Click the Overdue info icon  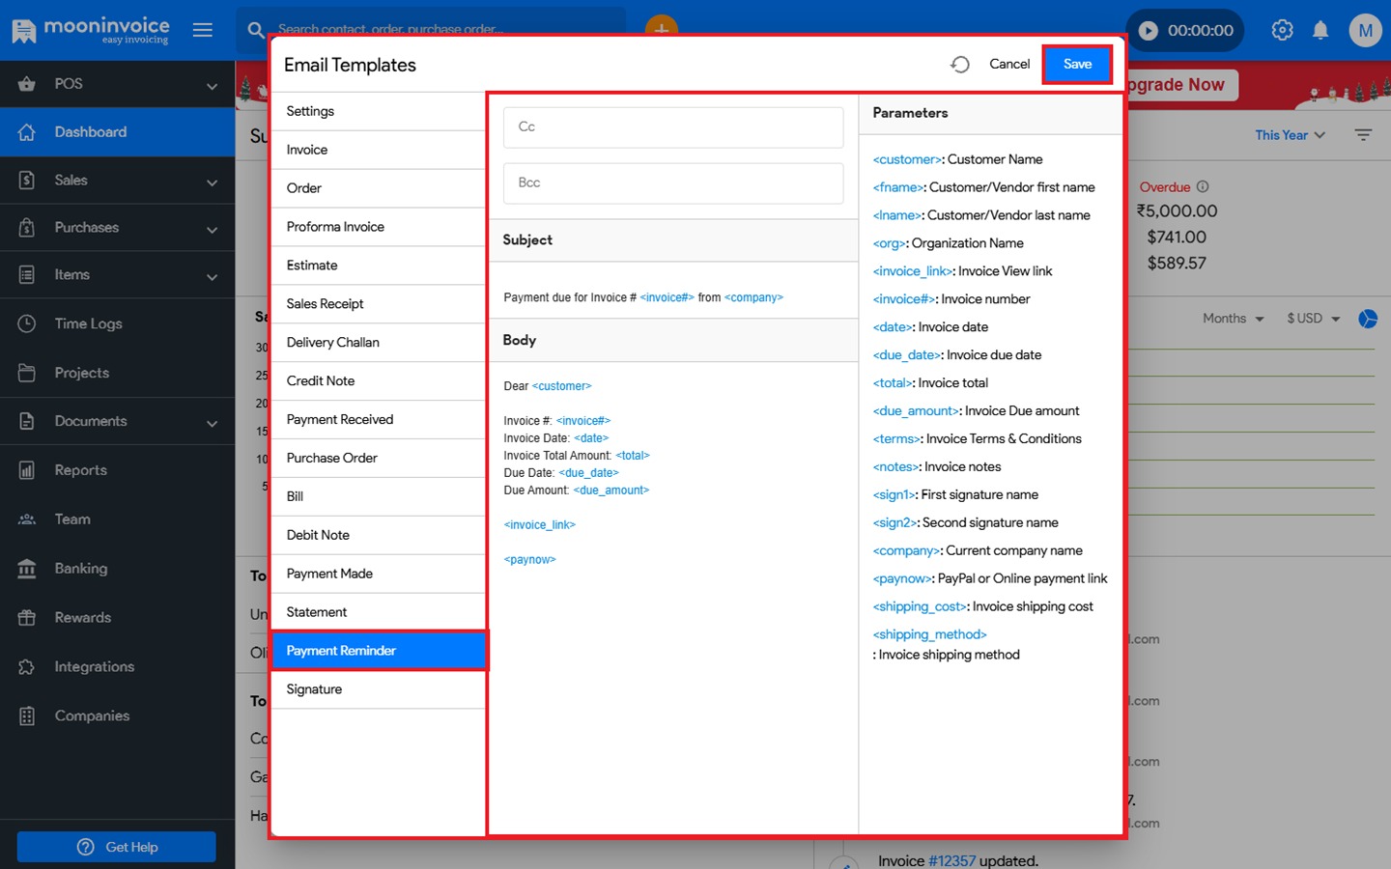pos(1203,187)
